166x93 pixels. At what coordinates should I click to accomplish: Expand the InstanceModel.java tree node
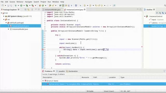click(x=9, y=29)
